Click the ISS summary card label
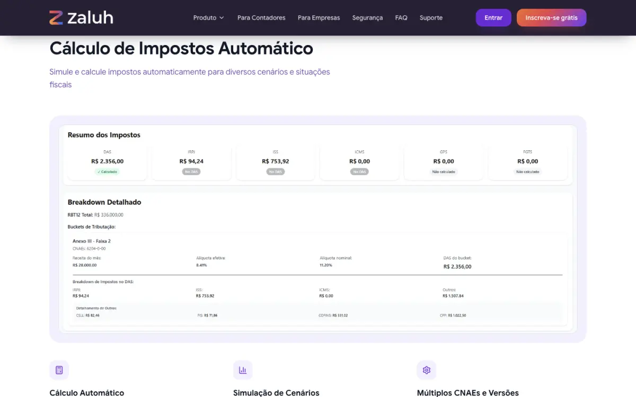The height and width of the screenshot is (397, 636). coord(276,152)
